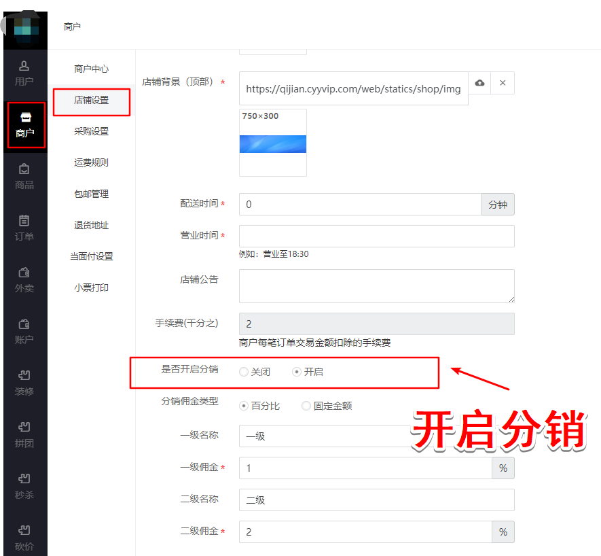Open the 秒杀 sidebar section
This screenshot has height=556, width=601.
(24, 487)
